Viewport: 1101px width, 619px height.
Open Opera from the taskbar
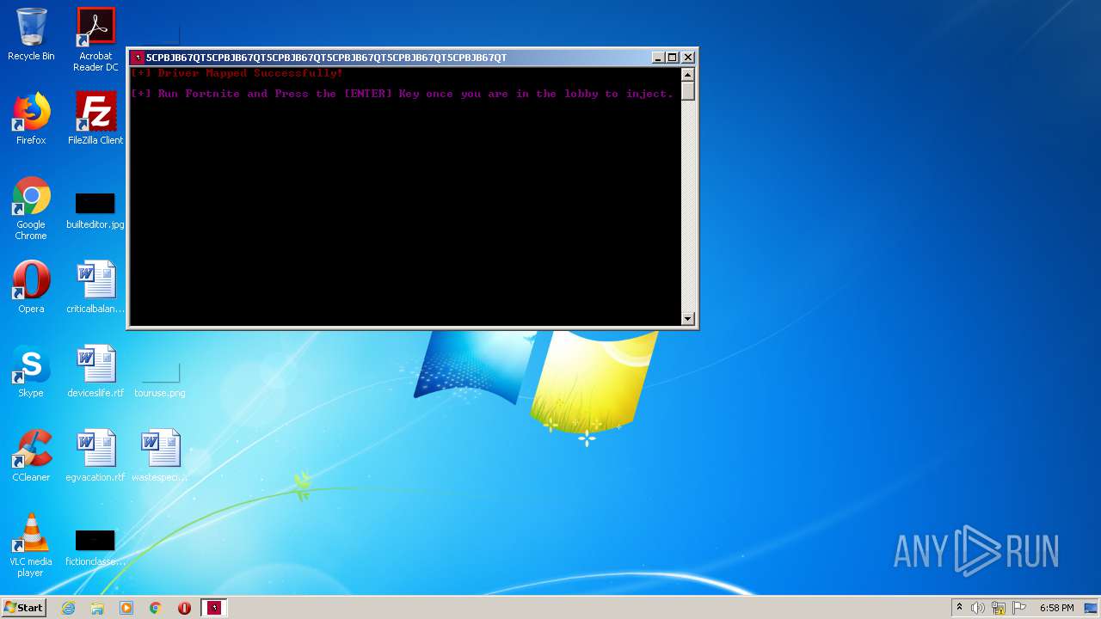185,608
